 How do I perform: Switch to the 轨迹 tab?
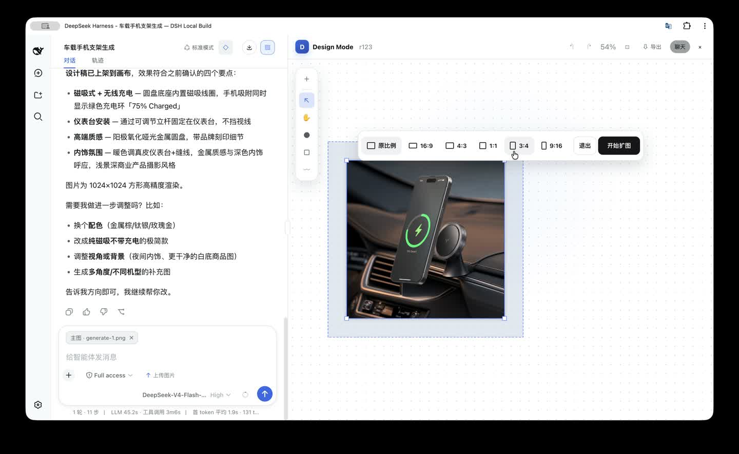[98, 61]
